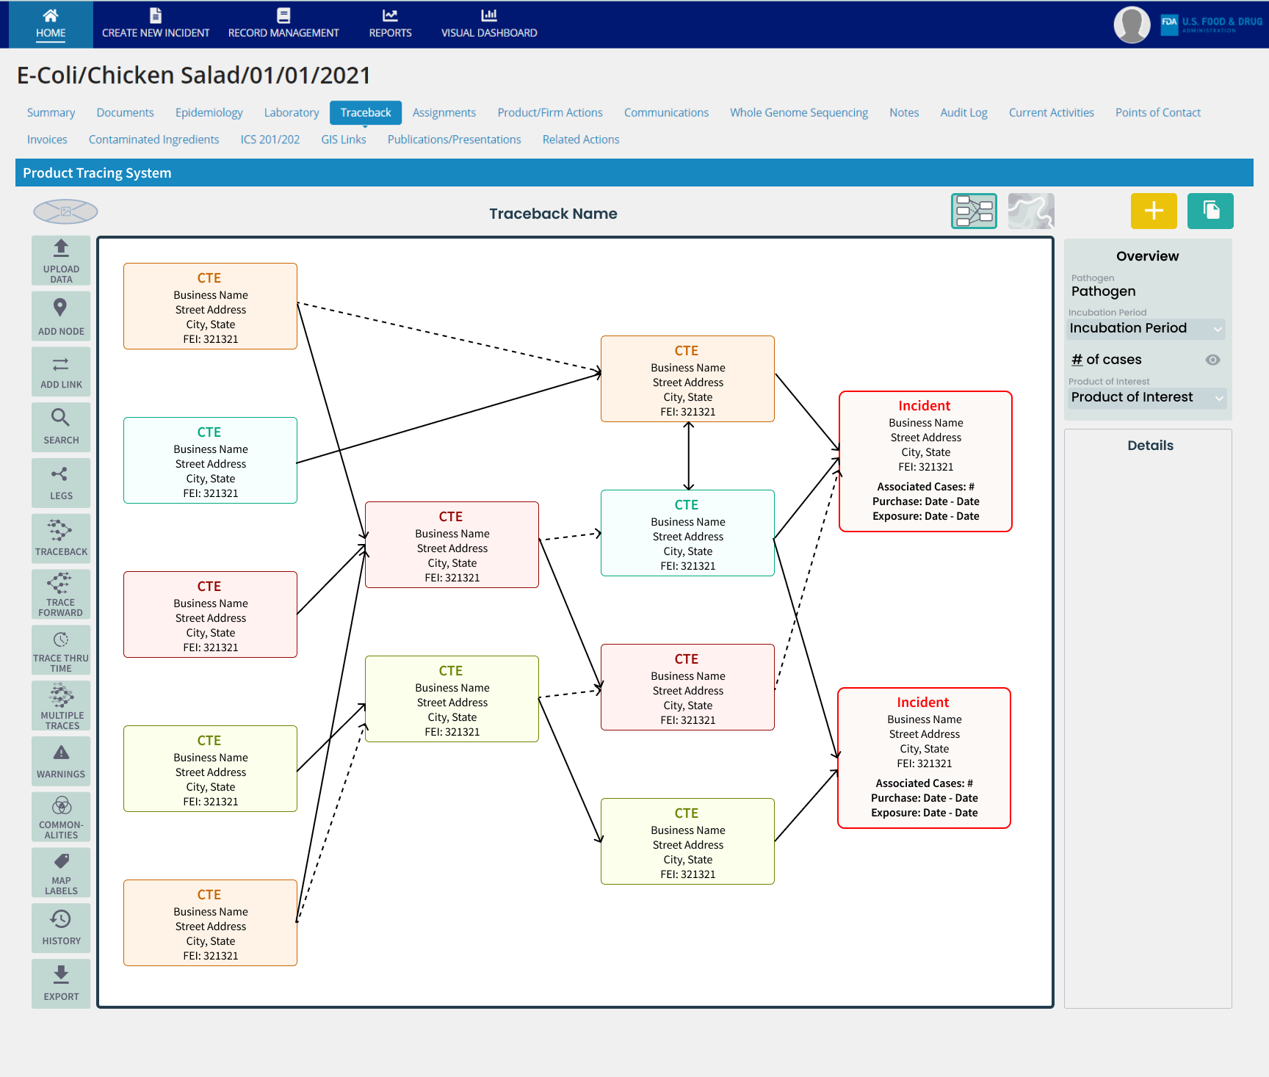This screenshot has width=1269, height=1077.
Task: Open the Product of Interest dropdown
Action: pos(1146,397)
